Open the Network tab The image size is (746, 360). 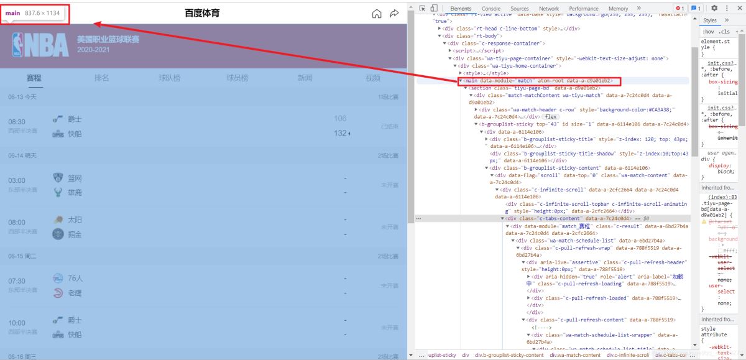(549, 8)
